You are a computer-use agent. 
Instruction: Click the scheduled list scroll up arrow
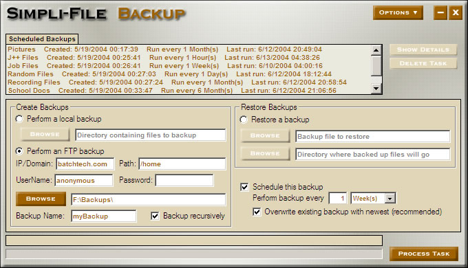tap(376, 50)
